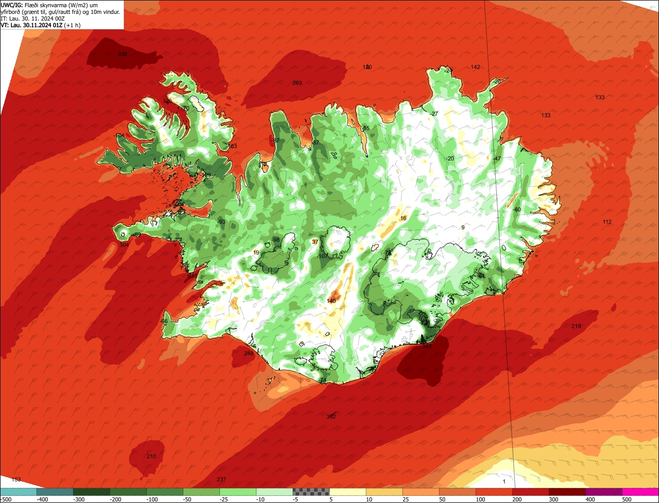Select the darkest green swatch between -300 and -200
The width and height of the screenshot is (659, 503).
[92, 492]
